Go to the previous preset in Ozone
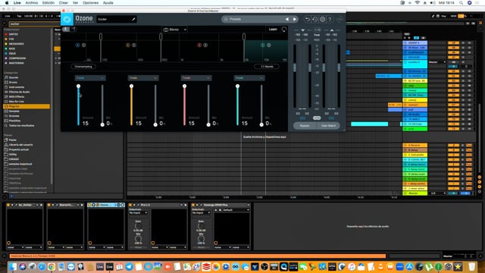Viewport: 485px width, 273px height. pyautogui.click(x=287, y=19)
